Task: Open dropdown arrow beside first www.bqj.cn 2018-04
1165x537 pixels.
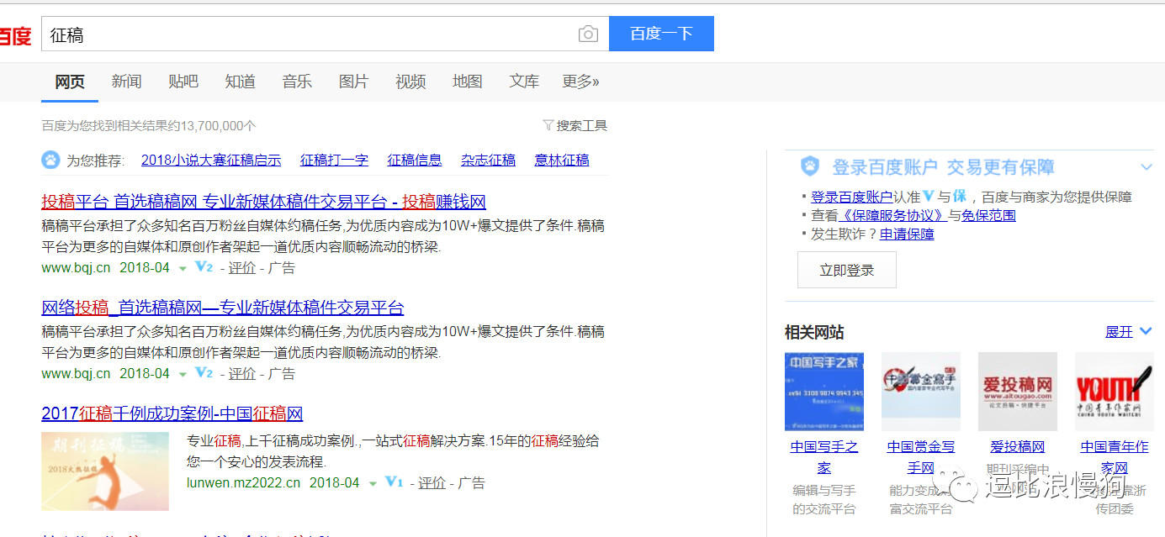Action: [183, 269]
